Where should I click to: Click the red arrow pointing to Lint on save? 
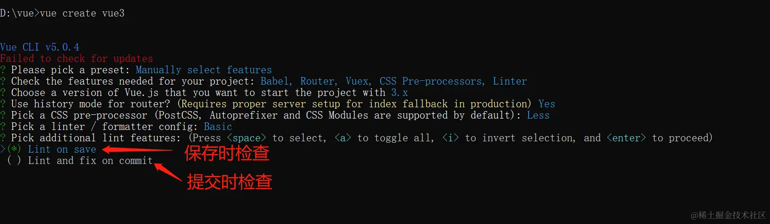[x=137, y=150]
